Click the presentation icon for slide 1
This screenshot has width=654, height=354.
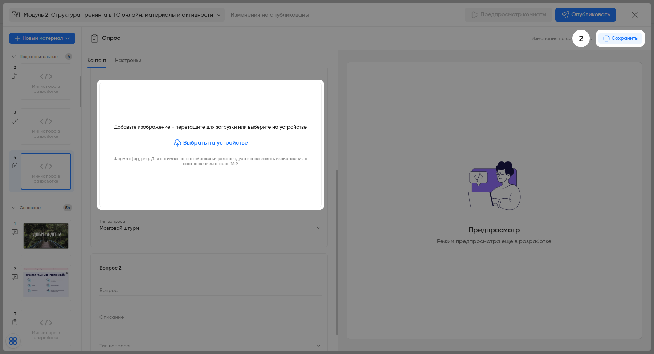pos(15,232)
